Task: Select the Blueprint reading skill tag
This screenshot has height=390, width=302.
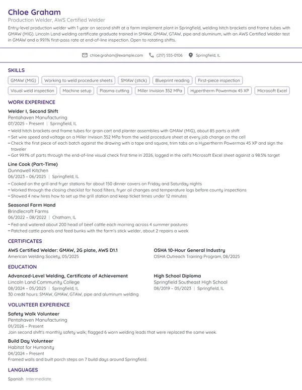Action: point(173,80)
